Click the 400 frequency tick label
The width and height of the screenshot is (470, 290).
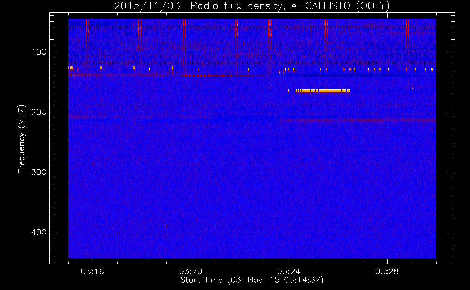click(39, 232)
